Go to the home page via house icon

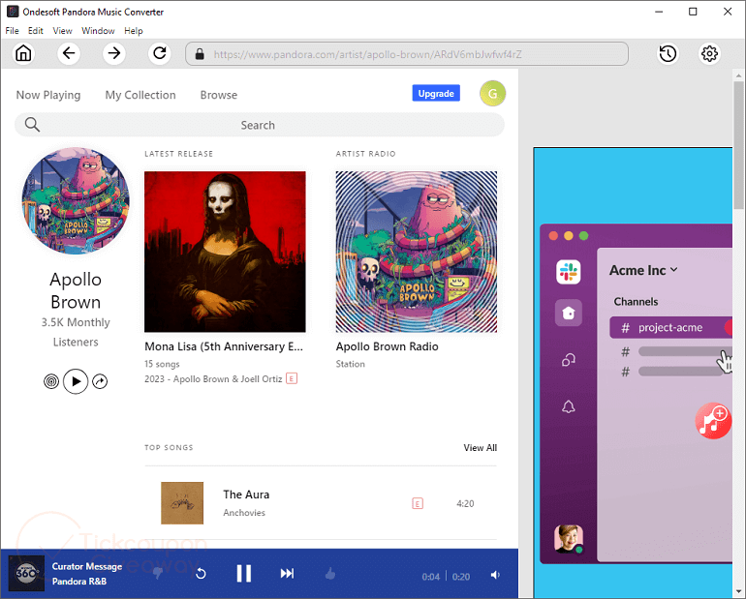(x=23, y=53)
